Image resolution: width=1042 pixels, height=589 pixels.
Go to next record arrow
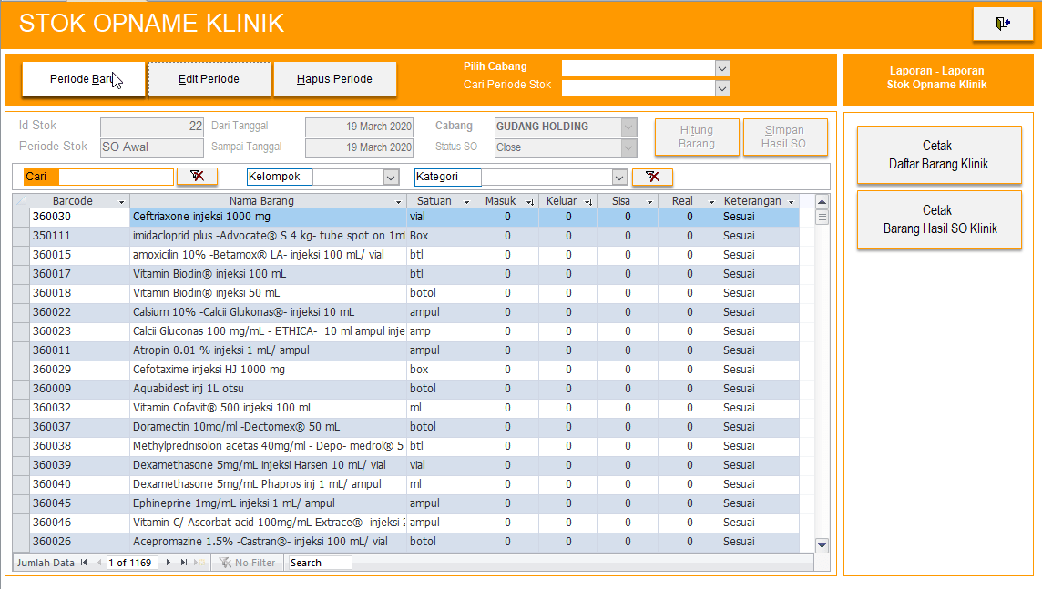point(169,563)
